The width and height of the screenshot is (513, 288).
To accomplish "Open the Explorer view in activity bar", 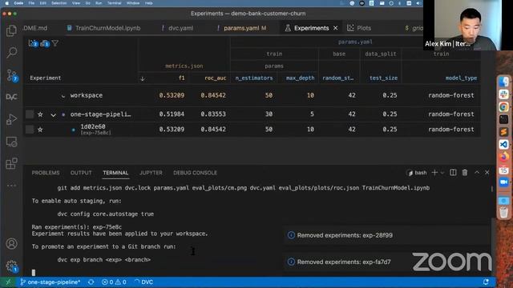I will tap(12, 30).
